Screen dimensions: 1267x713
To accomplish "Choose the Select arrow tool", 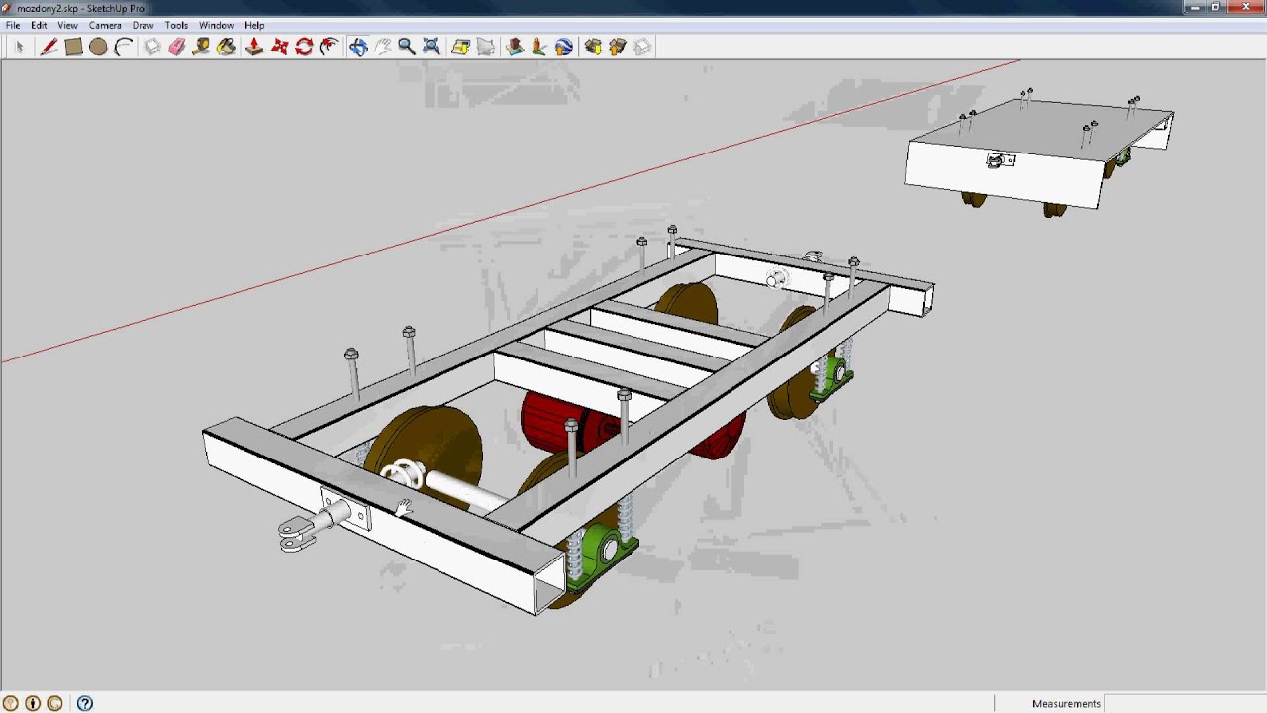I will coord(19,47).
